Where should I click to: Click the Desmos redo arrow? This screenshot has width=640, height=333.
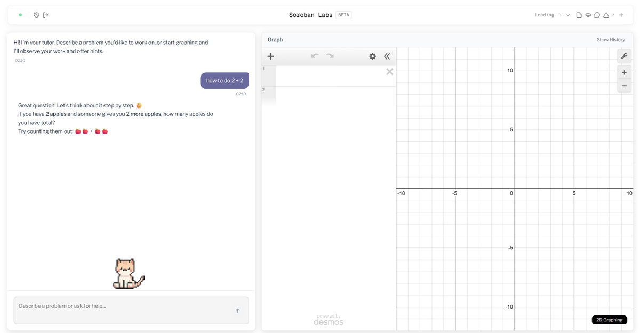330,56
